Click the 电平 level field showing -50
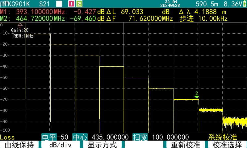 55,137
